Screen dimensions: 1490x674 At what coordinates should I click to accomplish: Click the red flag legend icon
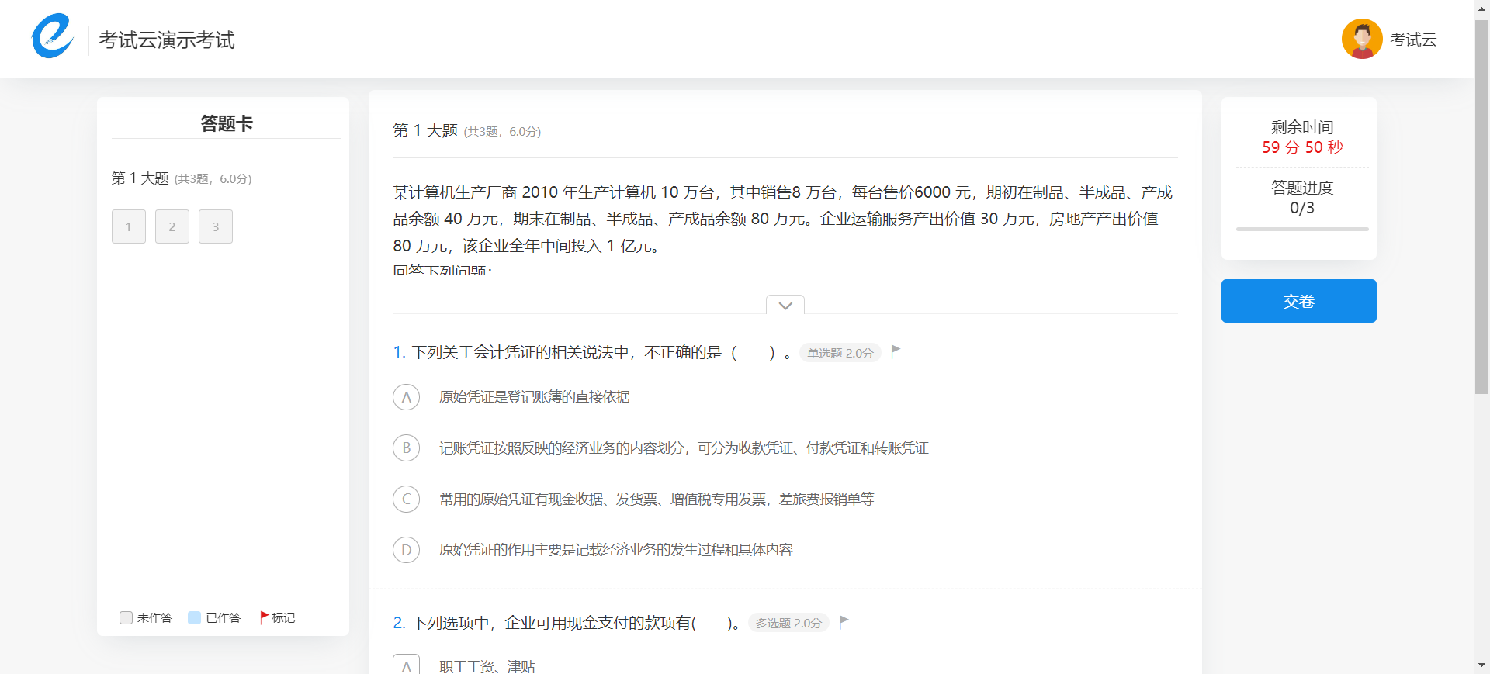click(264, 617)
